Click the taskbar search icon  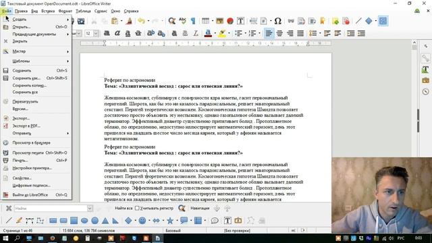[17, 238]
